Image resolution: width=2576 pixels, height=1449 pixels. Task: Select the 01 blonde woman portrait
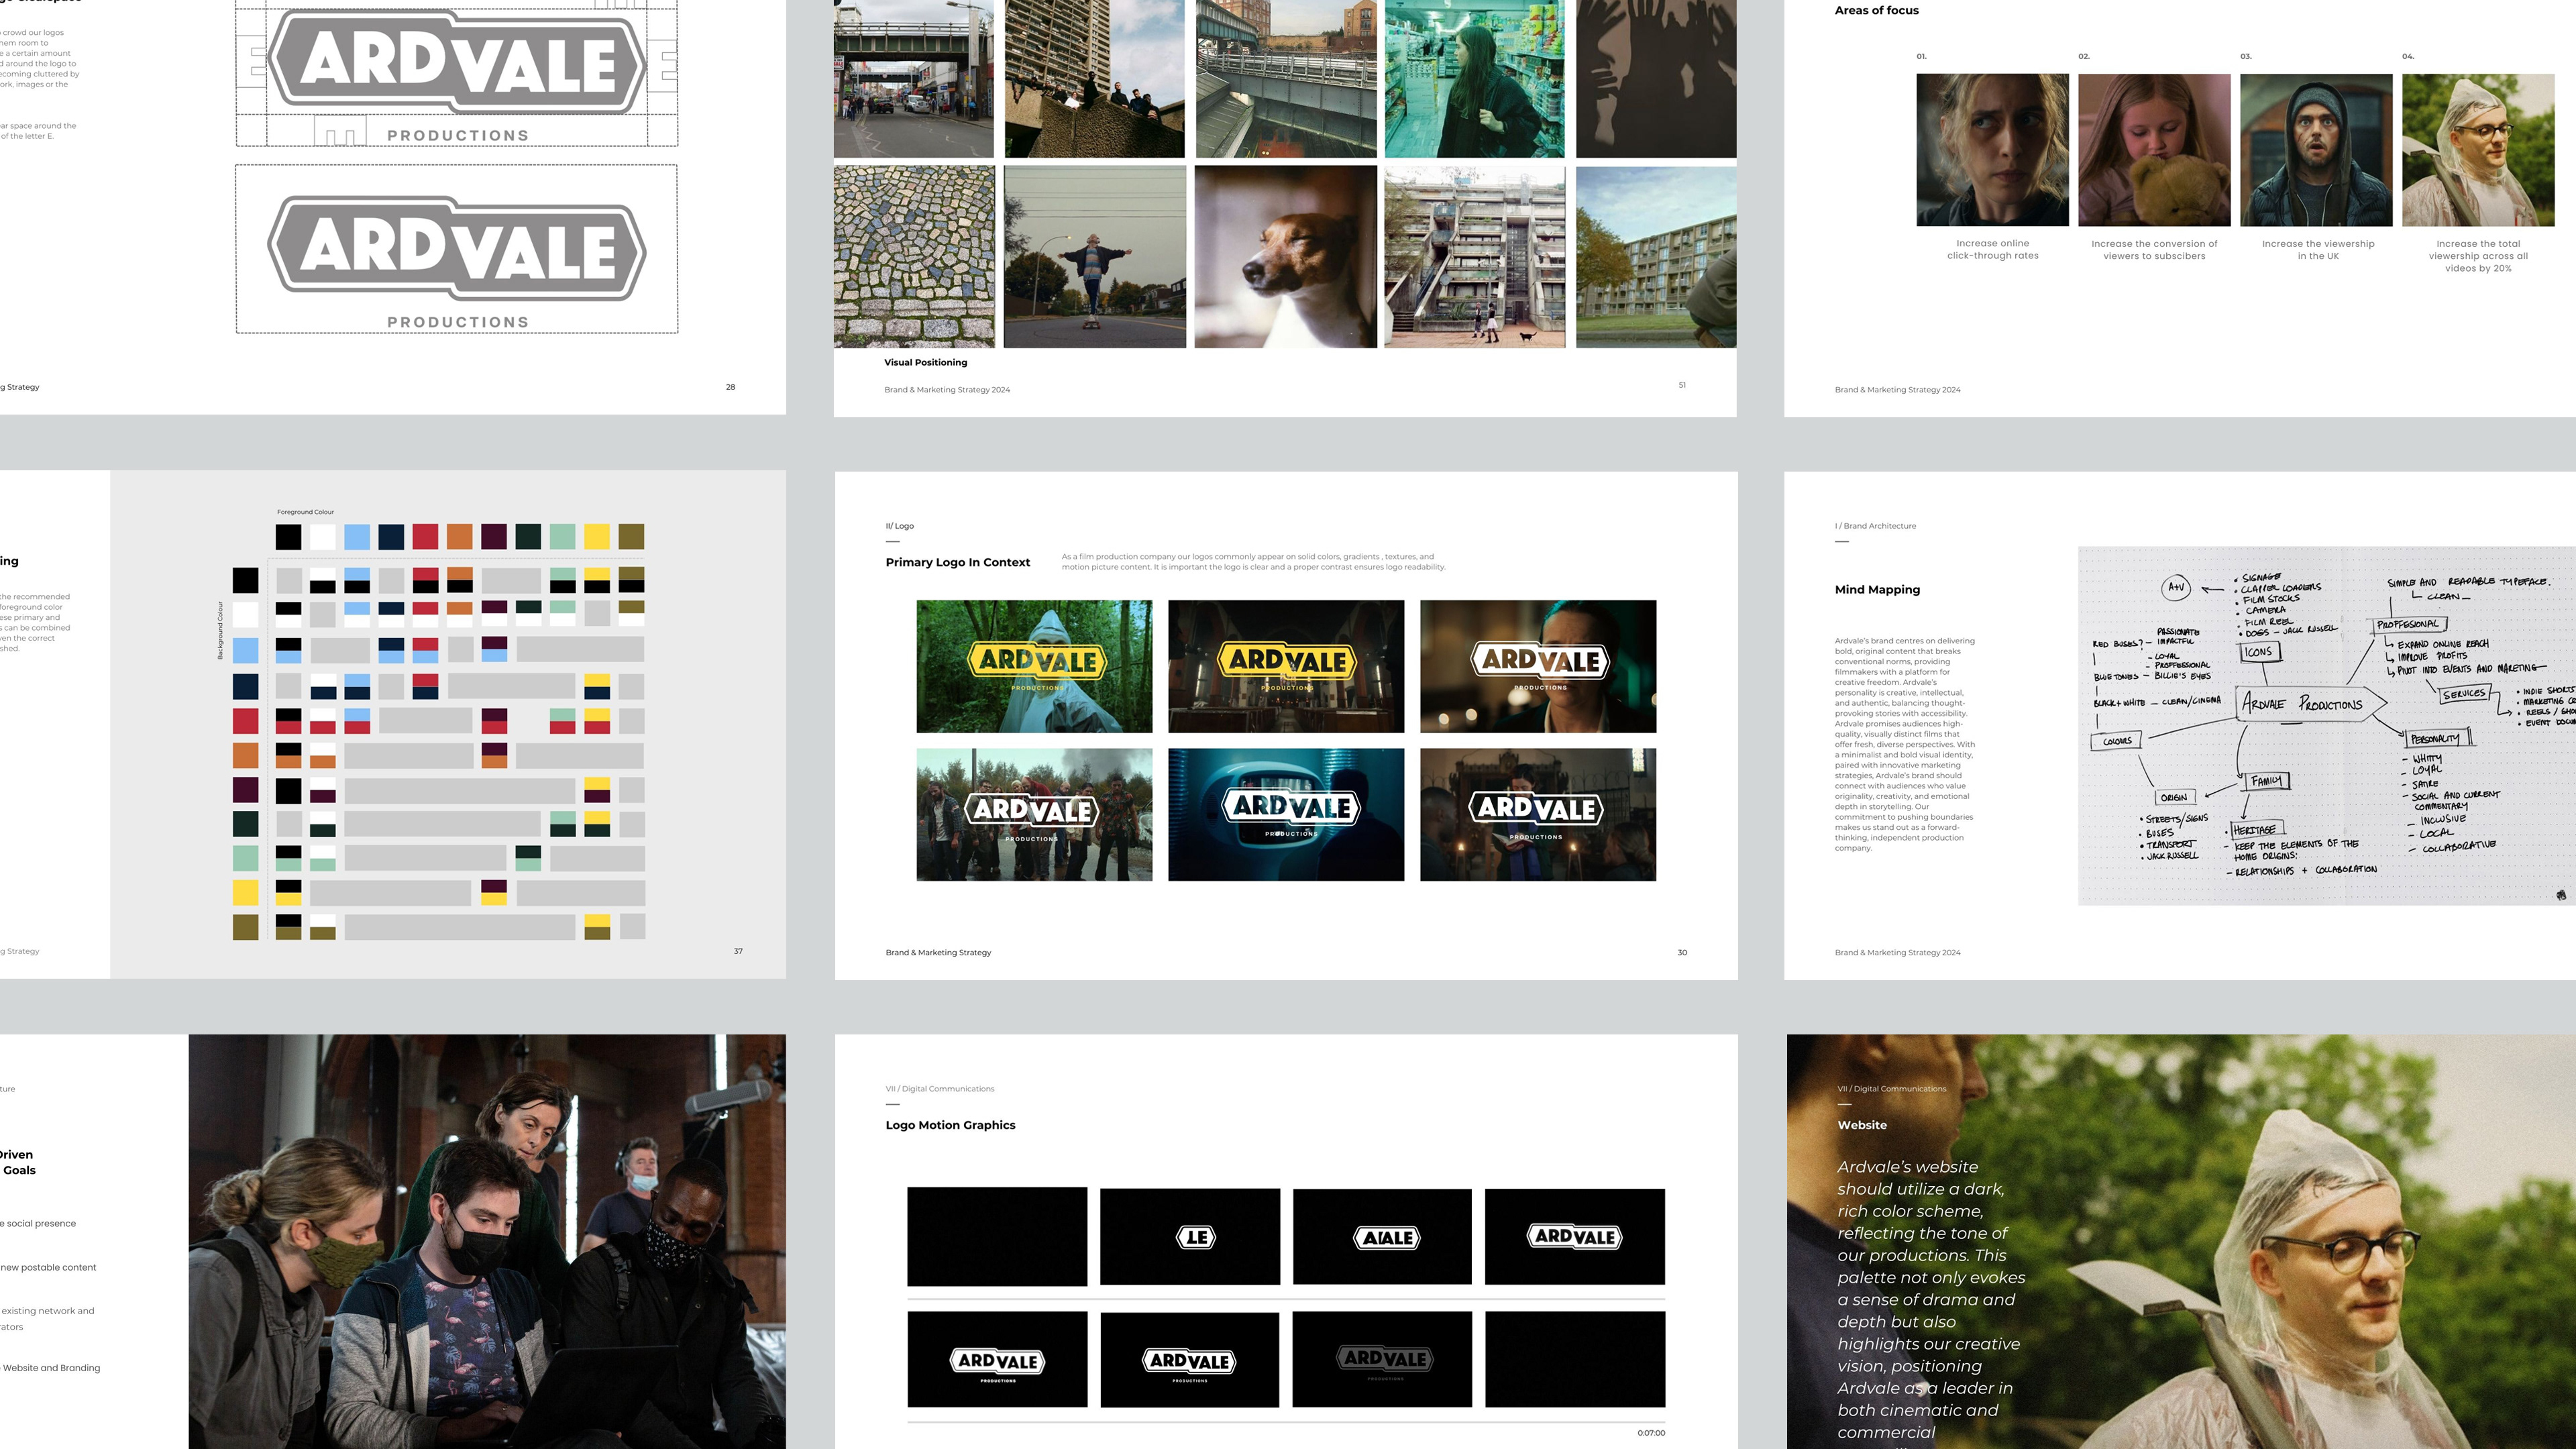click(x=1992, y=150)
